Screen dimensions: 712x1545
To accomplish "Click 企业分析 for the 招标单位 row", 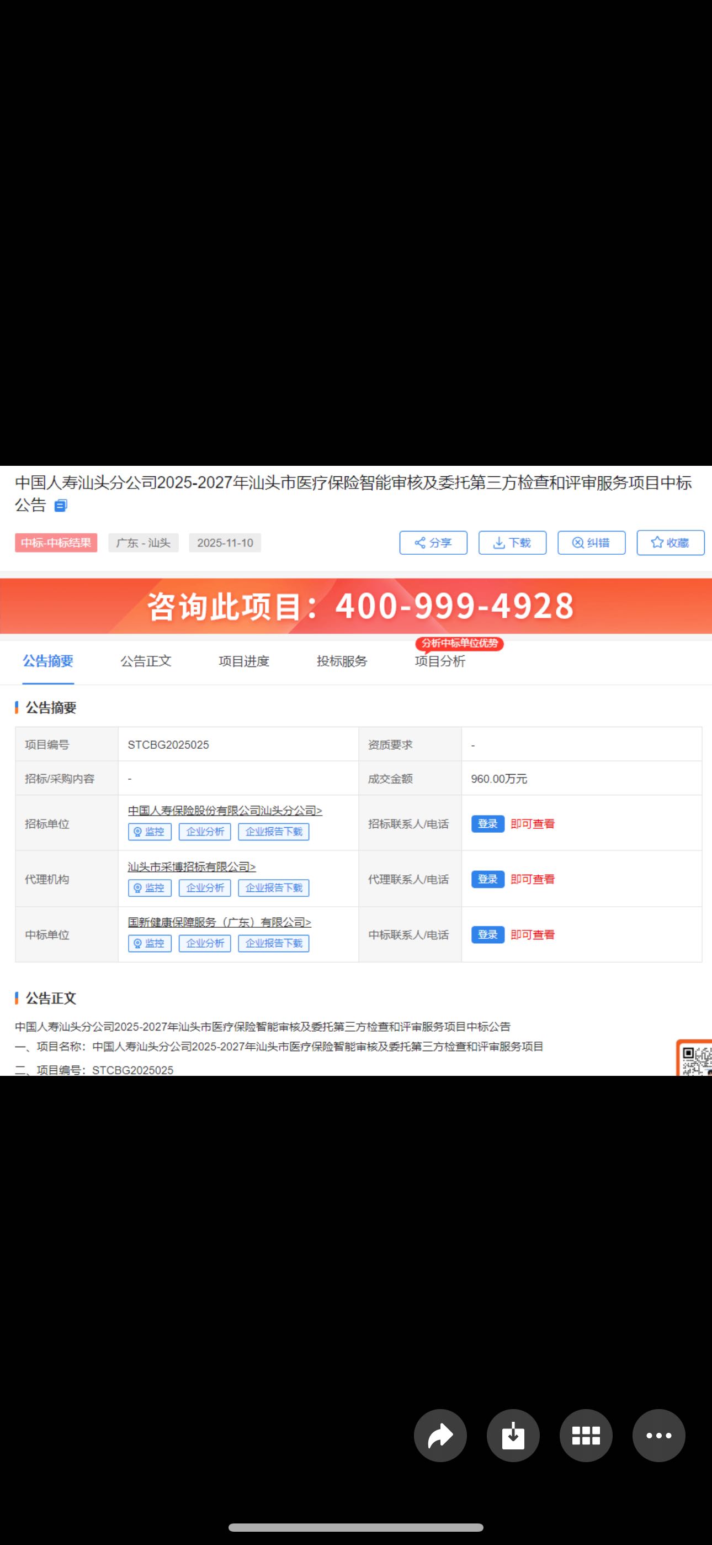I will pos(205,832).
